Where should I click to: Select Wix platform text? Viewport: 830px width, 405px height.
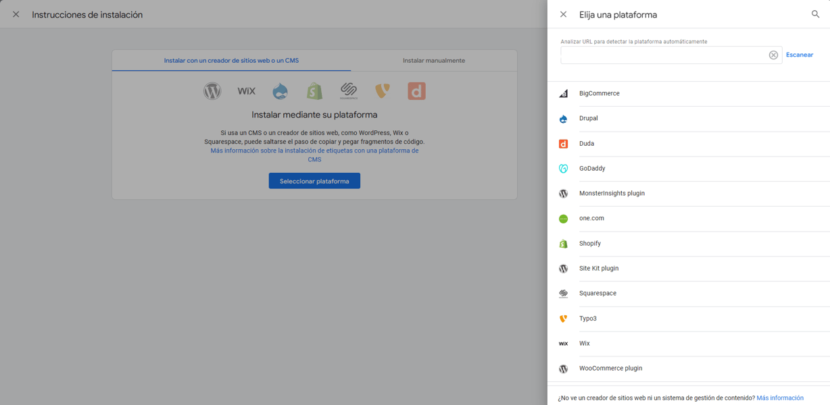(585, 344)
